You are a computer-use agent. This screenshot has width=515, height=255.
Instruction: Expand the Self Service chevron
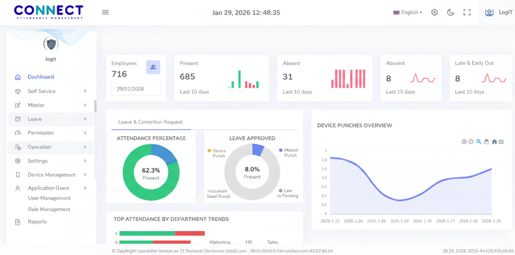[85, 91]
